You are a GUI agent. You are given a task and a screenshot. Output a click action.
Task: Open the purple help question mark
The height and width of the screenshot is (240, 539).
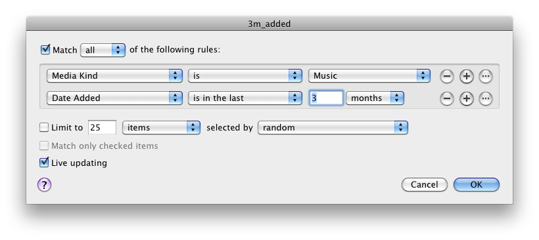click(44, 185)
